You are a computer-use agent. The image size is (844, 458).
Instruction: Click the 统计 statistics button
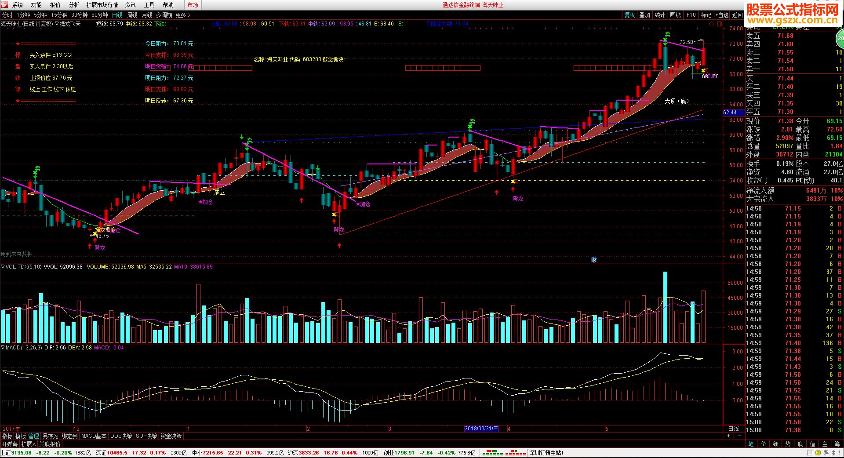660,15
